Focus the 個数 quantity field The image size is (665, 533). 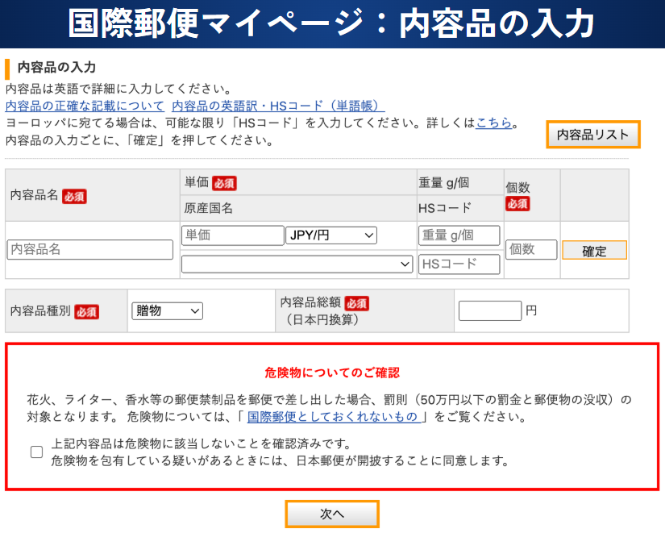pos(531,250)
